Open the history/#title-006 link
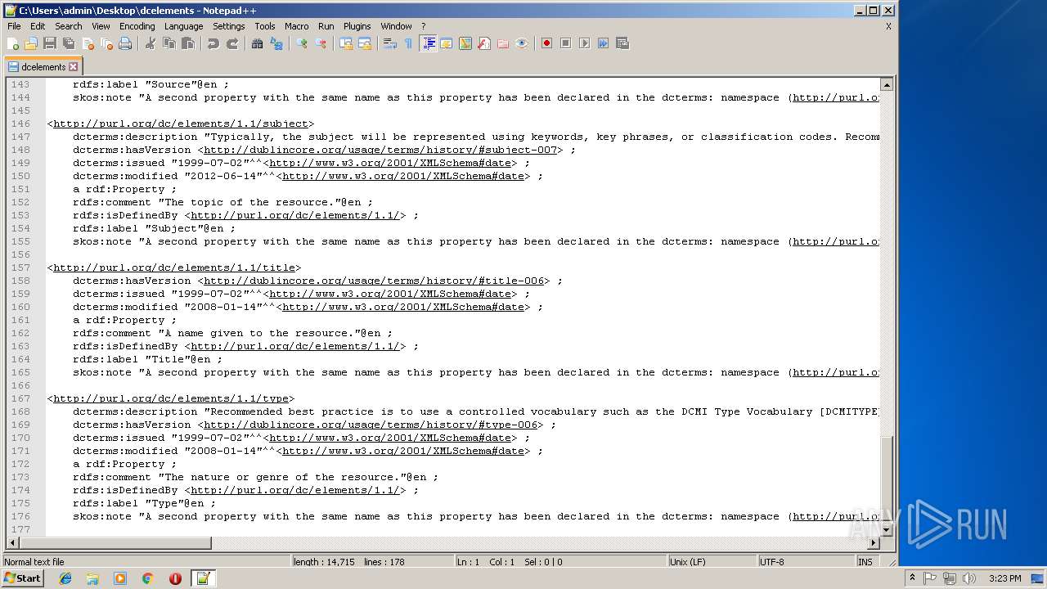This screenshot has height=589, width=1047. tap(374, 281)
